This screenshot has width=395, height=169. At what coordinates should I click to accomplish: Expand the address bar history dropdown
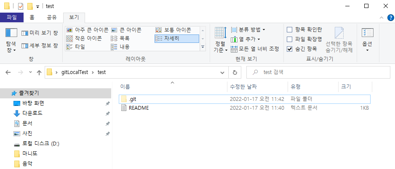point(222,72)
